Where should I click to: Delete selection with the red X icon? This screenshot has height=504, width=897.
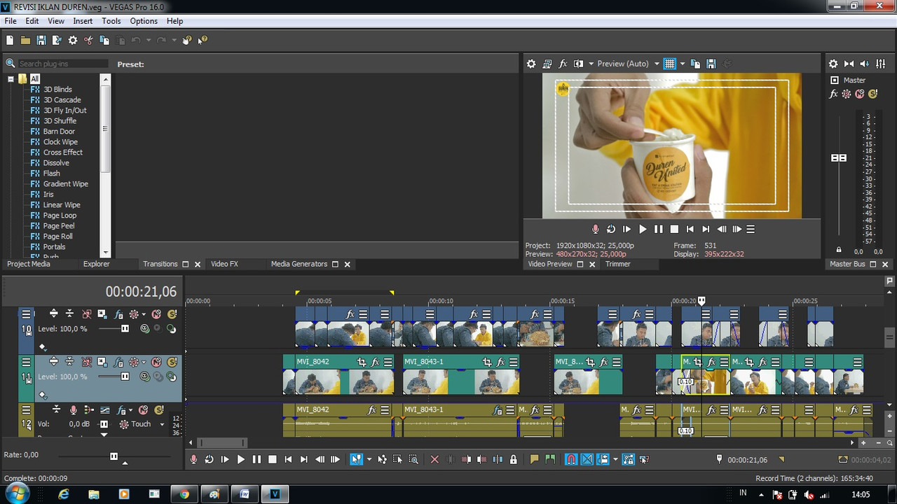434,459
